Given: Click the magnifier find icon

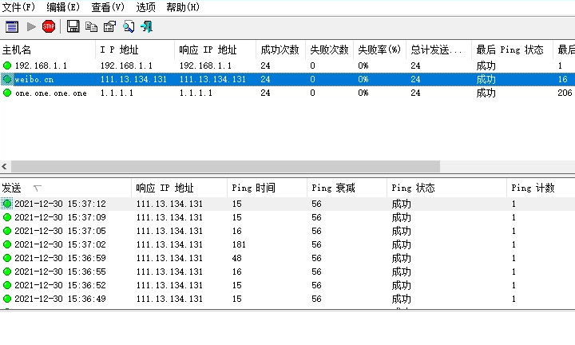Looking at the screenshot, I should (128, 27).
